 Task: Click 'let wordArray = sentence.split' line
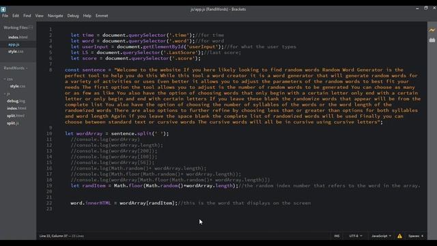(x=117, y=134)
